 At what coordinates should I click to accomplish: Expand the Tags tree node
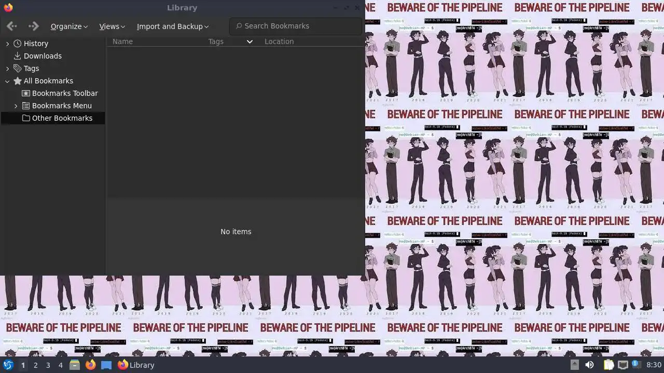pyautogui.click(x=7, y=68)
